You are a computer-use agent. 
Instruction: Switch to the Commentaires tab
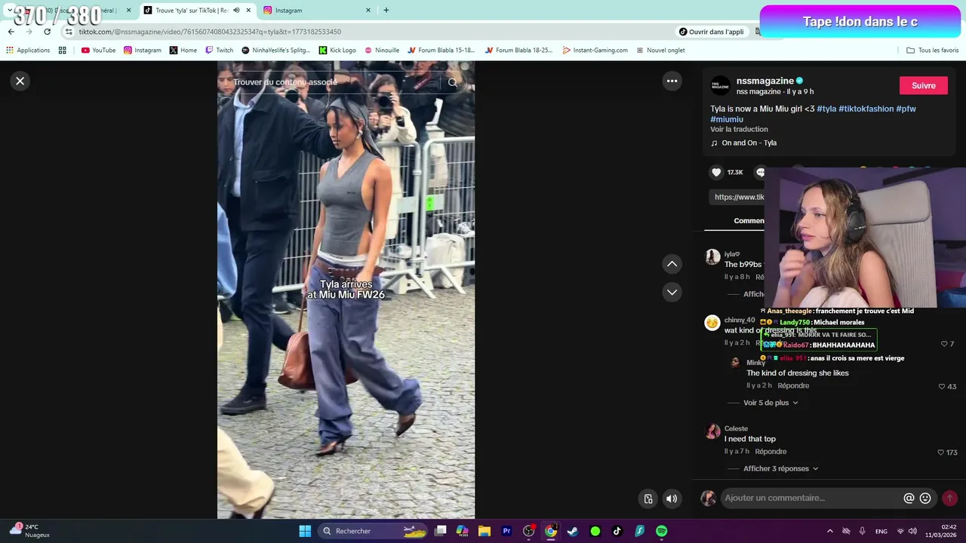pyautogui.click(x=749, y=220)
